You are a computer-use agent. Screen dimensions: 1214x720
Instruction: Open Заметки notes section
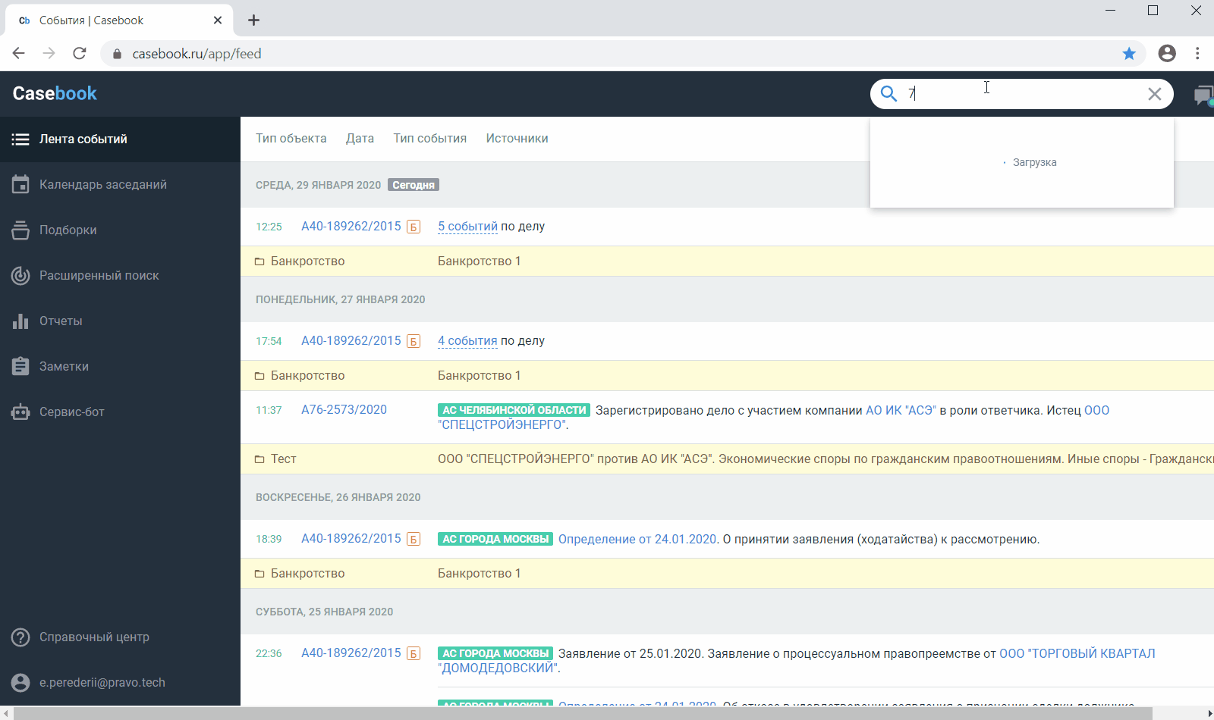[64, 367]
